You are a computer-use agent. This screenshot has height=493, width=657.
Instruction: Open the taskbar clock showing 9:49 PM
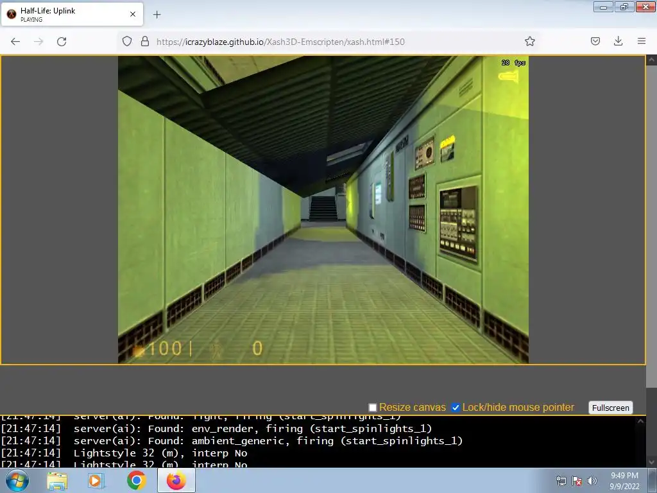click(x=624, y=481)
